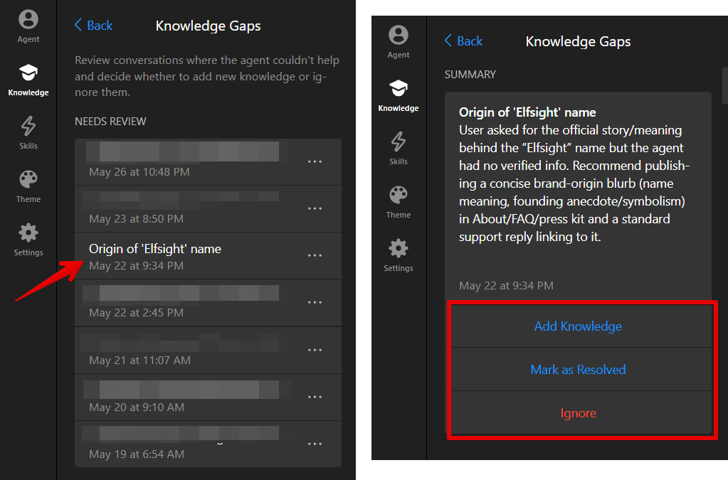728x480 pixels.
Task: Select the entry dated May 22 at 2:45 PM
Action: point(208,303)
